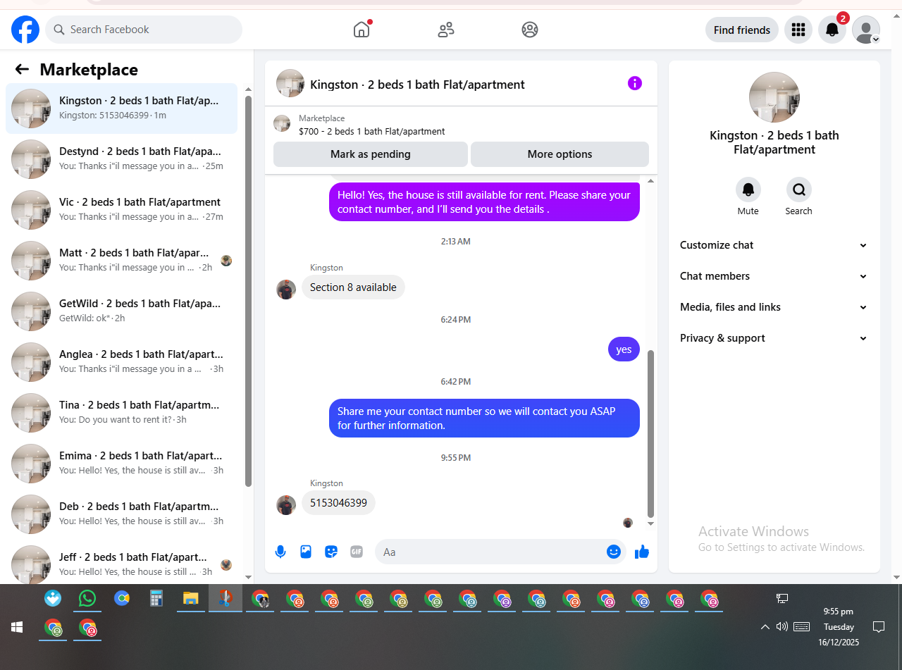Choose a sticker from the sticker icon
Viewport: 902px width, 670px height.
pos(331,552)
